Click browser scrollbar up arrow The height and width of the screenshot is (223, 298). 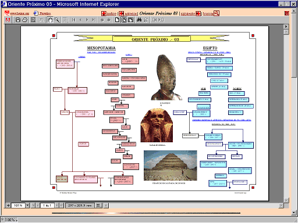pyautogui.click(x=294, y=12)
